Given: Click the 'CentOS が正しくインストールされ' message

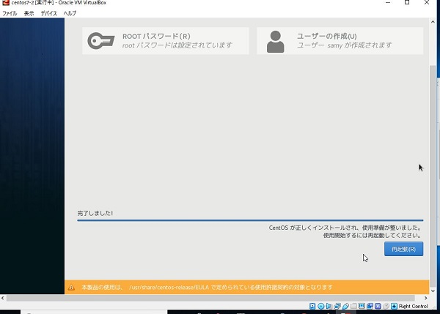Looking at the screenshot, I should [345, 228].
